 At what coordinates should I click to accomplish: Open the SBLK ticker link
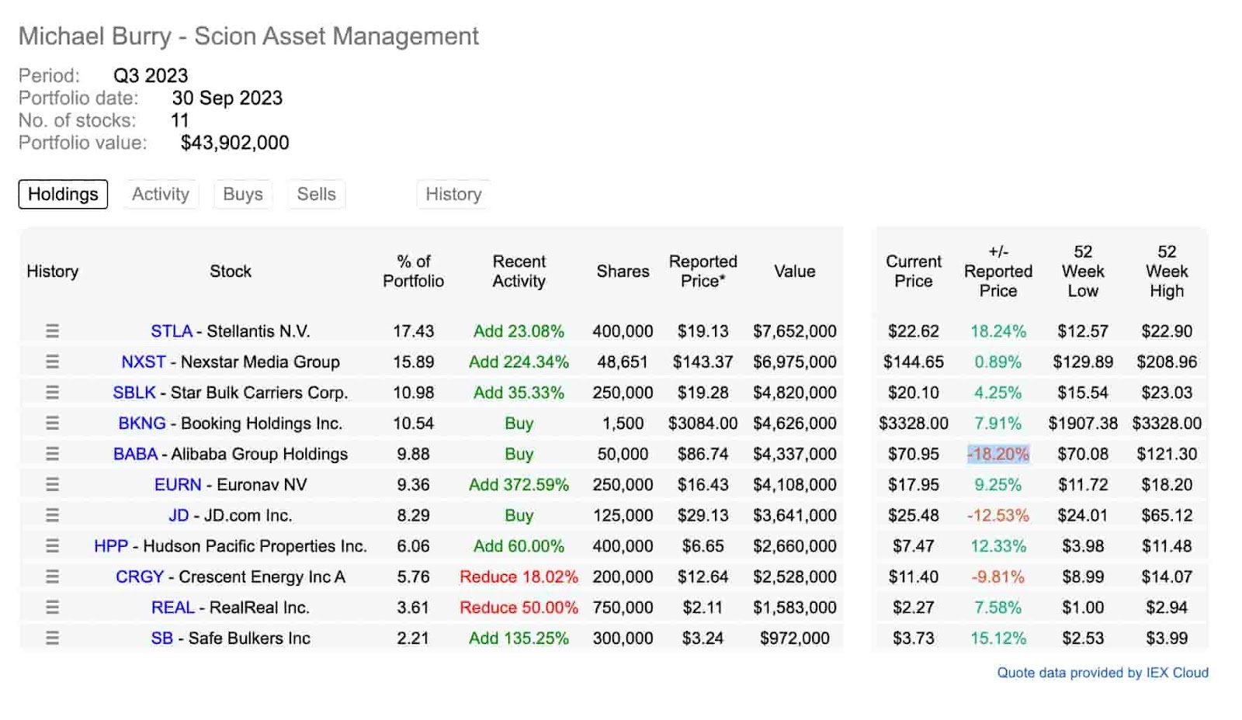click(134, 393)
